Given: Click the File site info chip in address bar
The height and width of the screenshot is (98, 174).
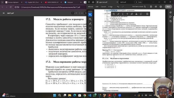Looking at the screenshot, I should coord(17,7).
